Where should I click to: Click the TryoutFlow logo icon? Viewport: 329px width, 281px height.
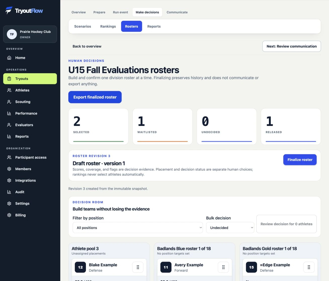pos(9,11)
